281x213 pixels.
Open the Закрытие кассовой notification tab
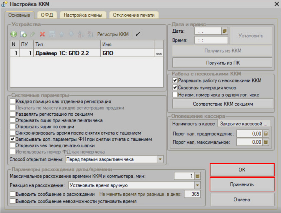[x=243, y=124]
